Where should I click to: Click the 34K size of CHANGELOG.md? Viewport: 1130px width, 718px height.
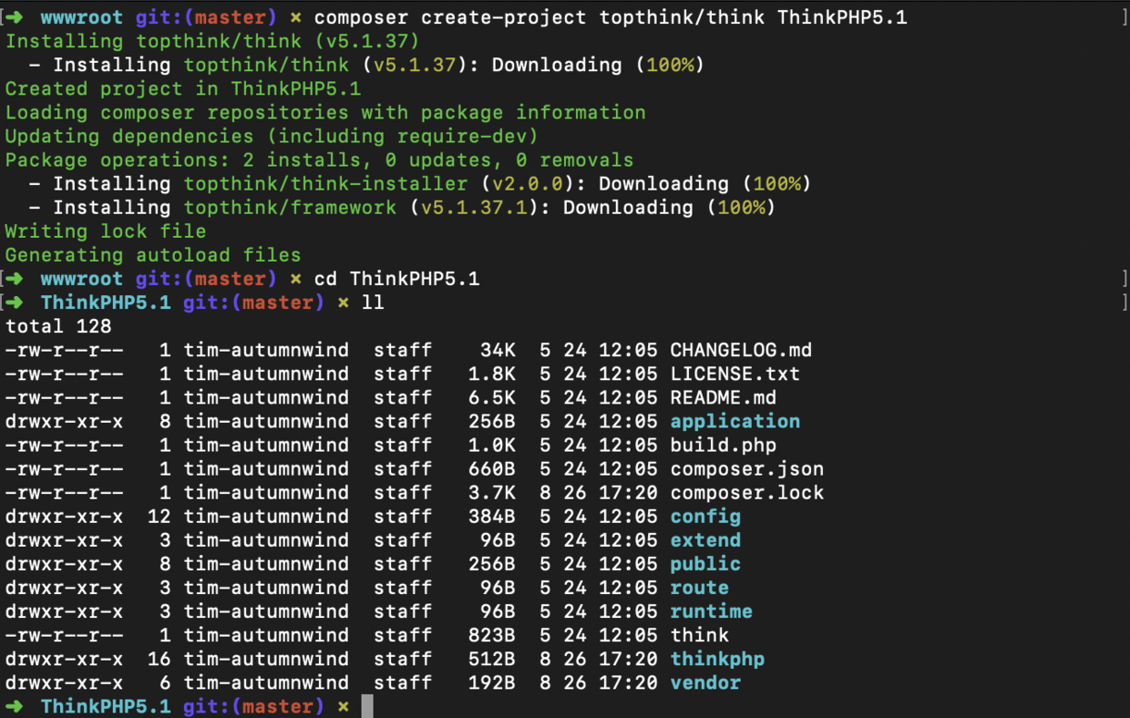click(x=498, y=350)
